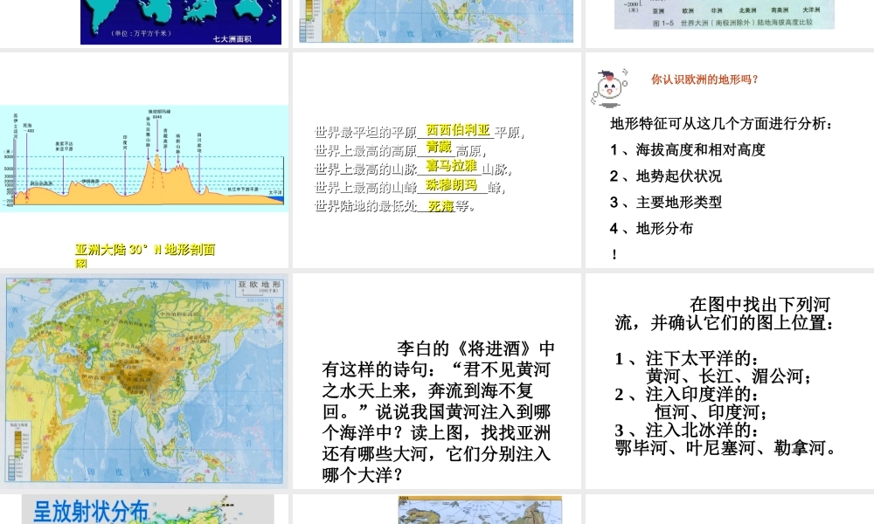Click the heading 在图中找出下列河流
Image resolution: width=874 pixels, height=524 pixels.
pos(724,314)
